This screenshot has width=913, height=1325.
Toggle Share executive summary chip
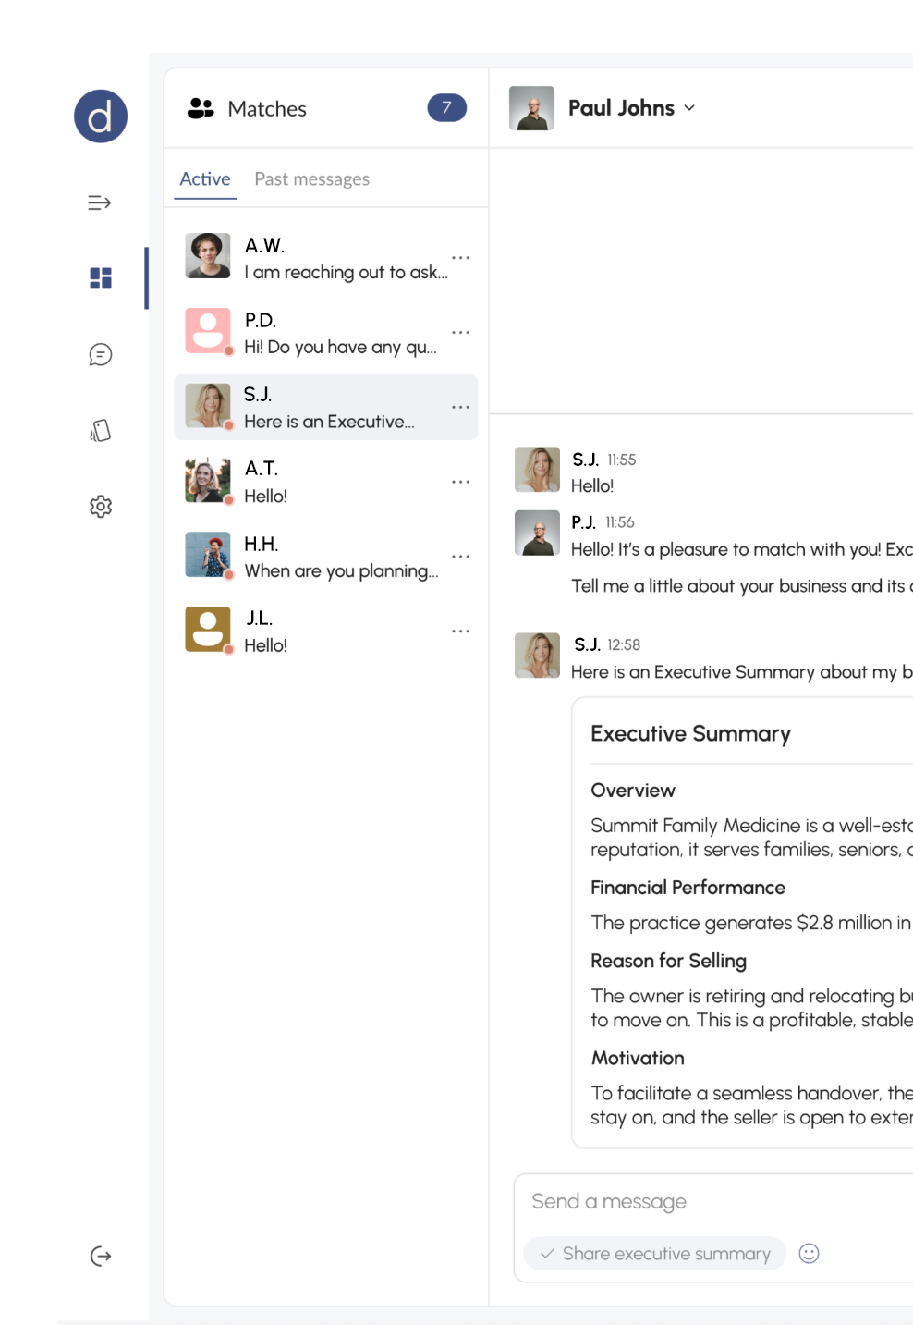[654, 1254]
